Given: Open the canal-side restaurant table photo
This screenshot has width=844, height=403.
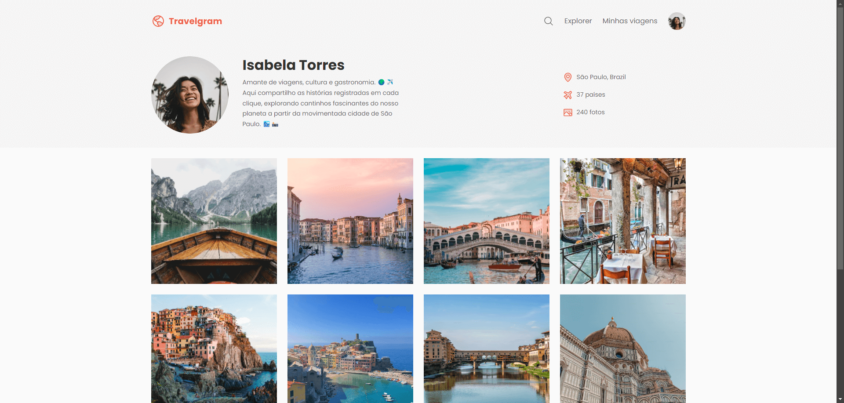Looking at the screenshot, I should (623, 221).
